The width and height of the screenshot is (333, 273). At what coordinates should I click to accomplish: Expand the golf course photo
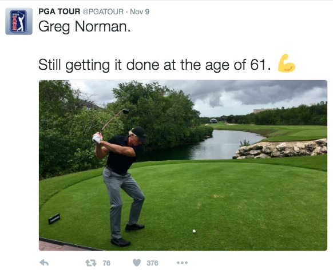point(183,165)
